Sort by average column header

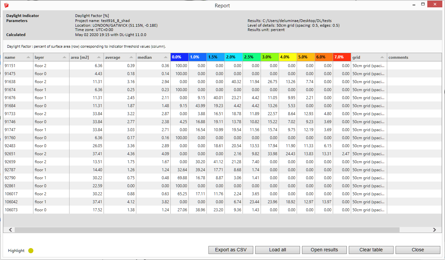120,57
